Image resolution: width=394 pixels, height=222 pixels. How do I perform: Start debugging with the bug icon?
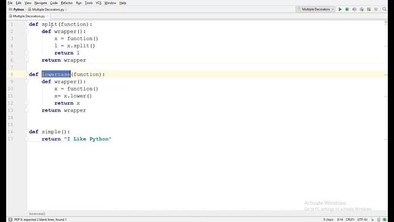coord(347,9)
